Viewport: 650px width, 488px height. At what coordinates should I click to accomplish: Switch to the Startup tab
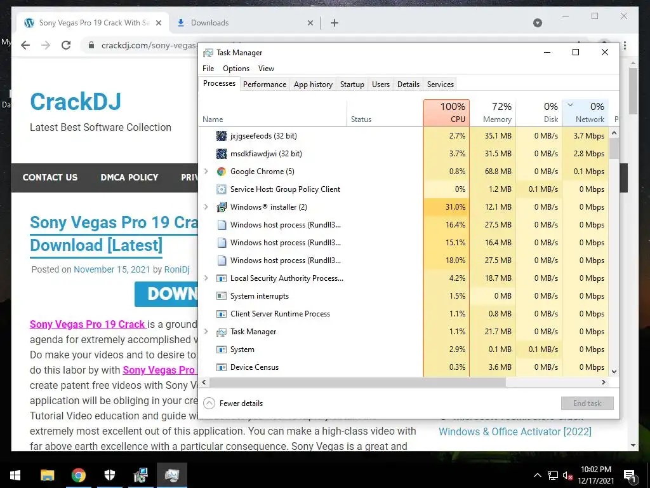coord(352,85)
